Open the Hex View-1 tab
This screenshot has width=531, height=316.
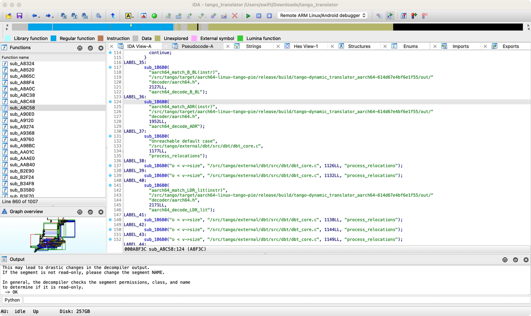[x=306, y=46]
